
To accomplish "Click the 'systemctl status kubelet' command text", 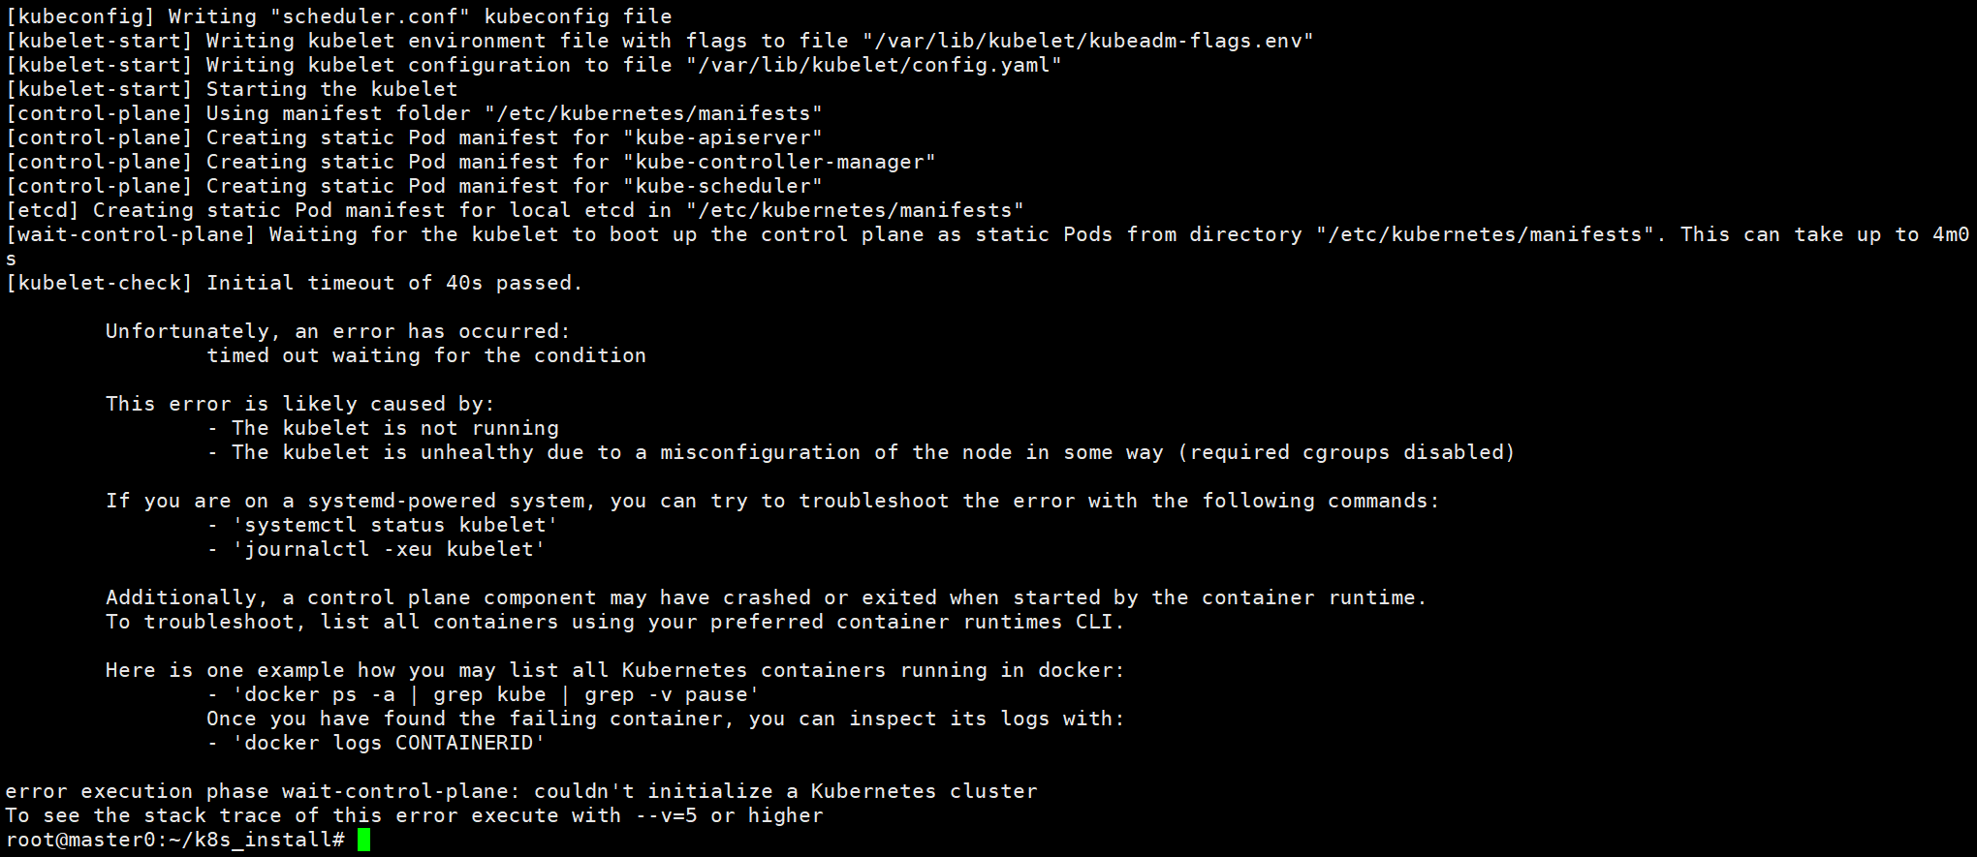I will point(395,525).
